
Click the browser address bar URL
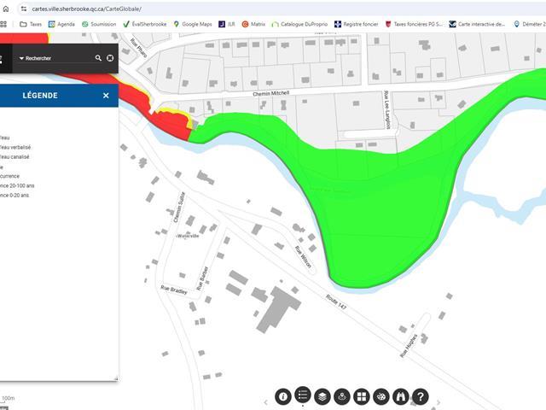click(85, 9)
